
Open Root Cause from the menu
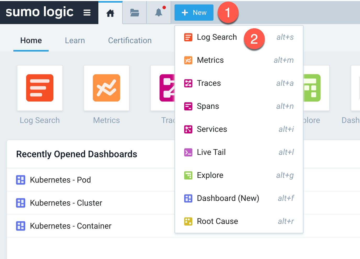217,221
